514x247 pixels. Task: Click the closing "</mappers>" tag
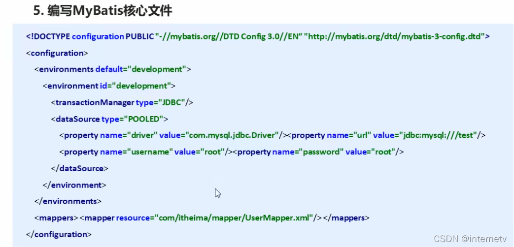pos(346,218)
